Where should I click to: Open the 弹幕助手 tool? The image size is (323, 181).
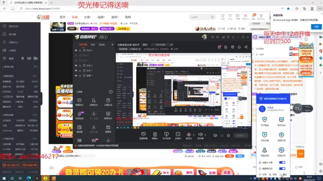pos(79,102)
